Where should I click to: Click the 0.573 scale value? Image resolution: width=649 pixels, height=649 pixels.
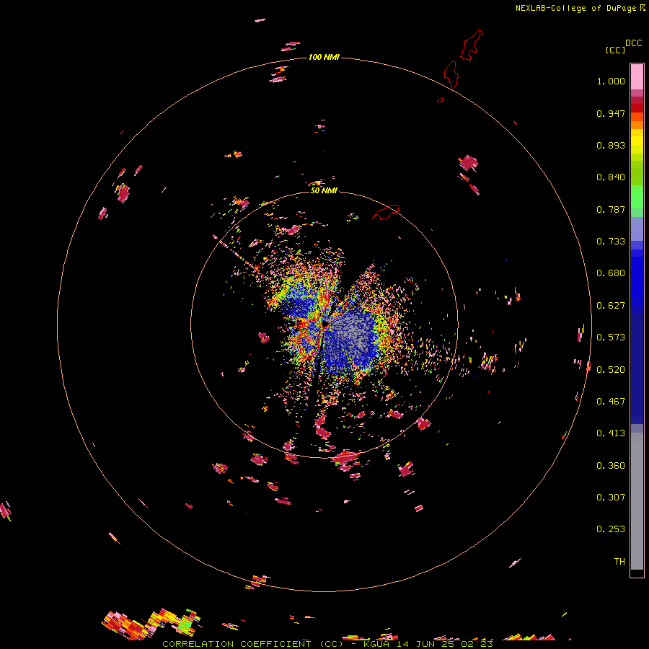[x=611, y=337]
